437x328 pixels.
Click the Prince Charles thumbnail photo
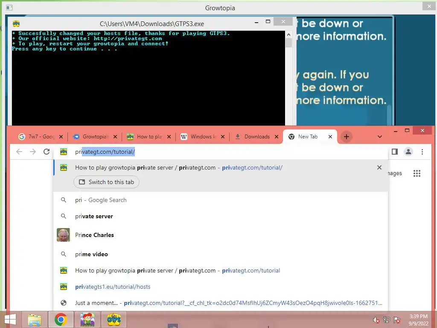63,235
